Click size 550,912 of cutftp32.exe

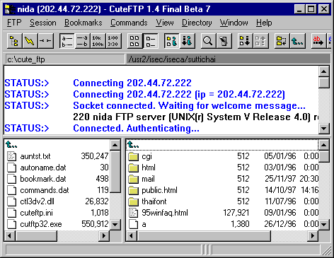pyautogui.click(x=95, y=224)
